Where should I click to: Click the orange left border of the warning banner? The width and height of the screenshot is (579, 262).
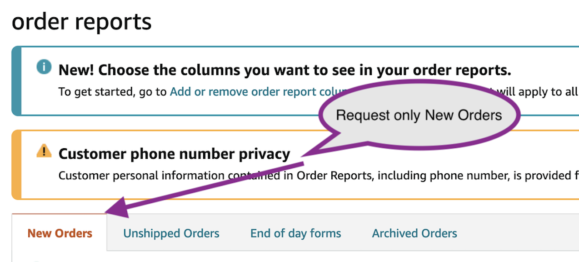pyautogui.click(x=16, y=165)
